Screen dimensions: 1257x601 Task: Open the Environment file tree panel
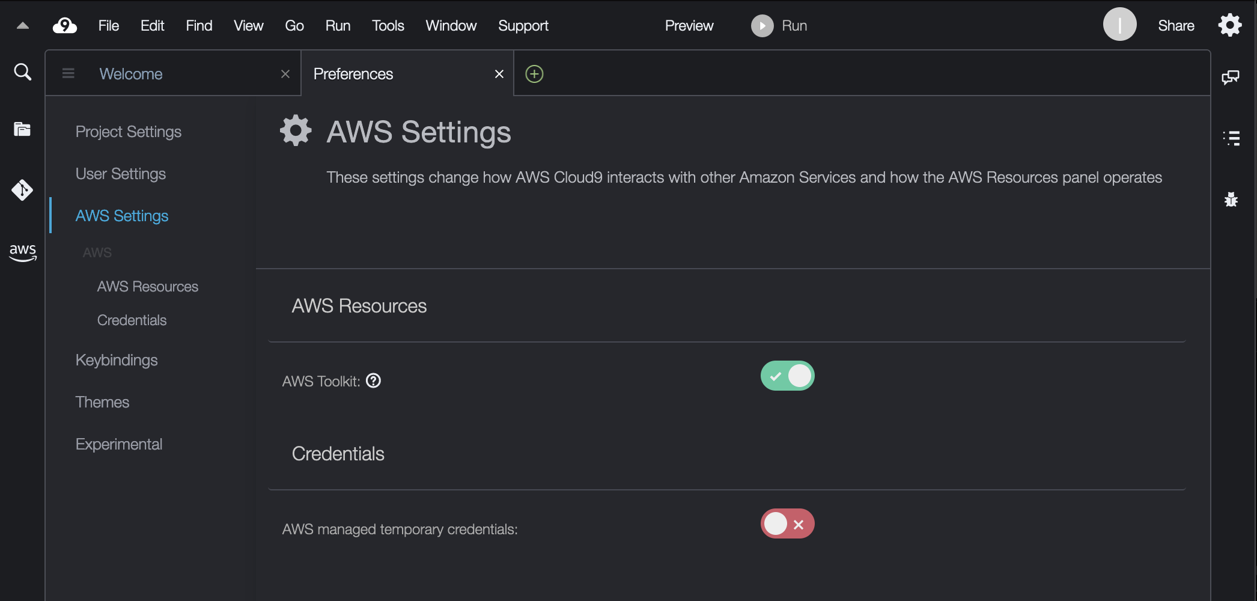click(x=22, y=129)
